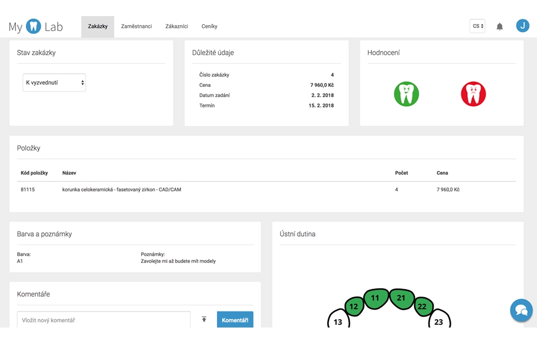Viewport: 537px width, 343px height.
Task: Click the Komentář! button
Action: click(235, 320)
